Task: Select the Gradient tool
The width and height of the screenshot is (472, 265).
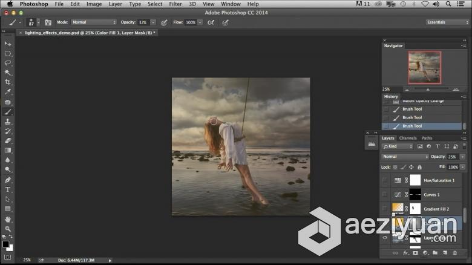Action: [8, 150]
